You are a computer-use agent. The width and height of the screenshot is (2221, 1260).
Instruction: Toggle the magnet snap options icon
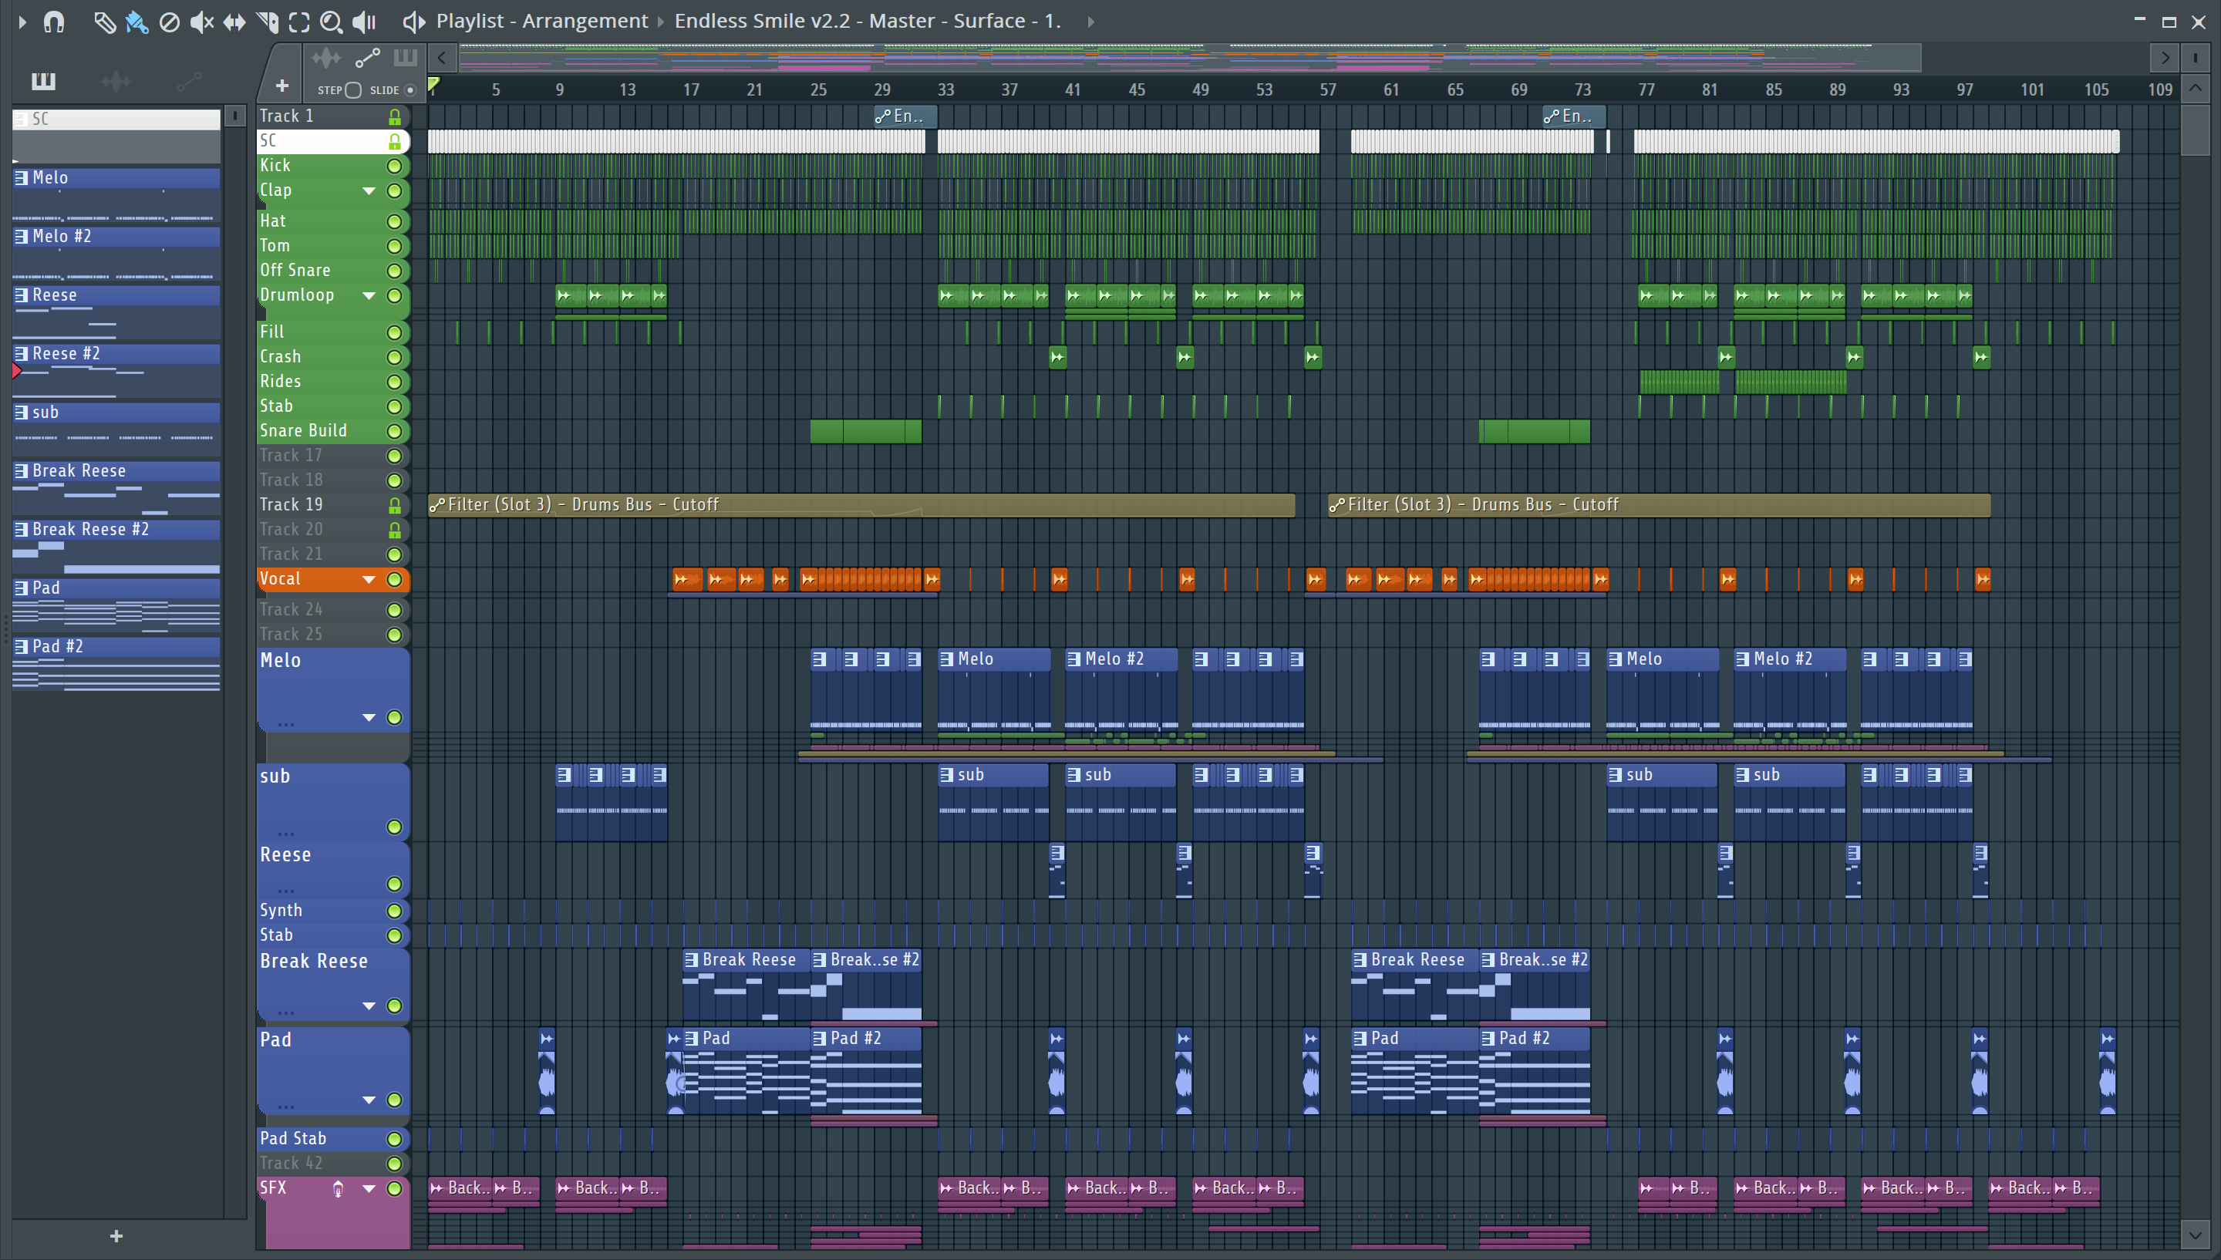coord(54,22)
